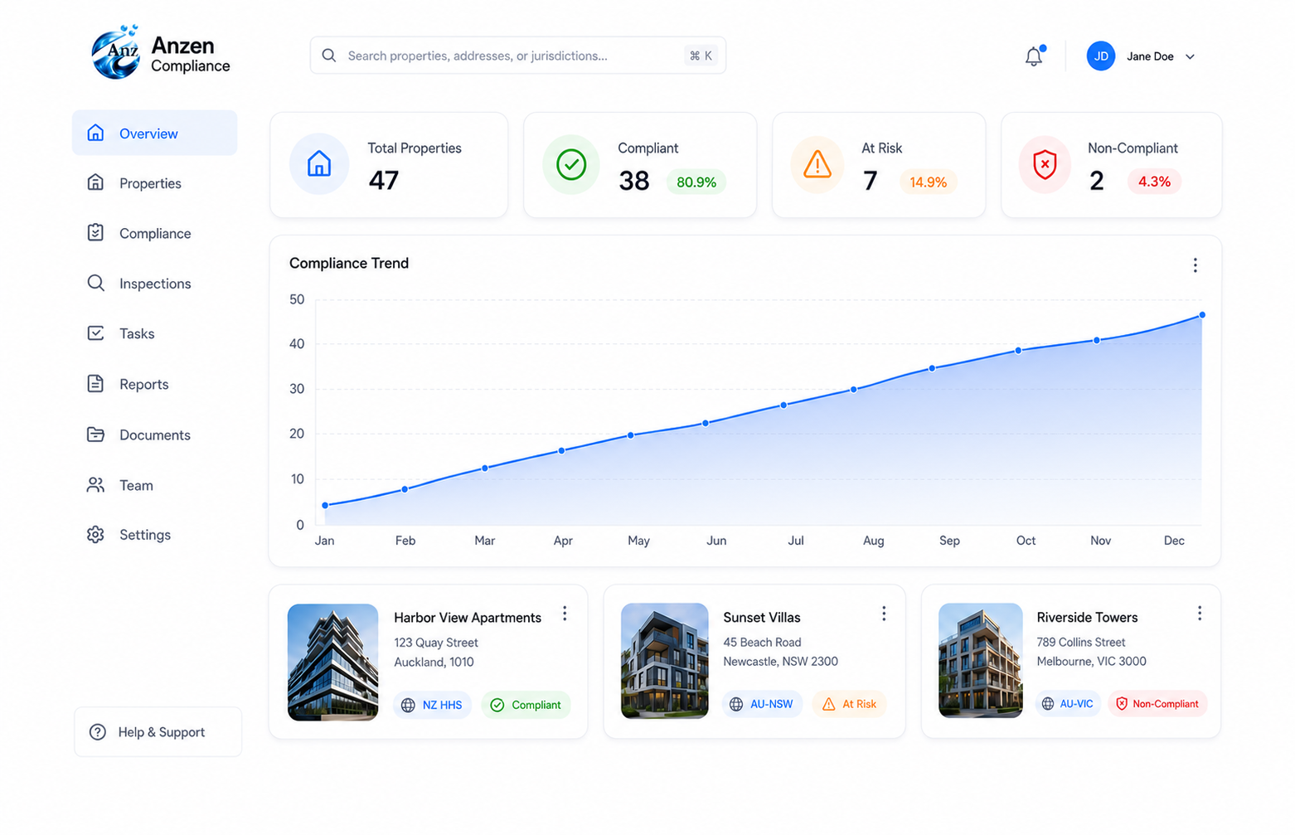
Task: Click the Compliant green checkmark icon
Action: (571, 164)
